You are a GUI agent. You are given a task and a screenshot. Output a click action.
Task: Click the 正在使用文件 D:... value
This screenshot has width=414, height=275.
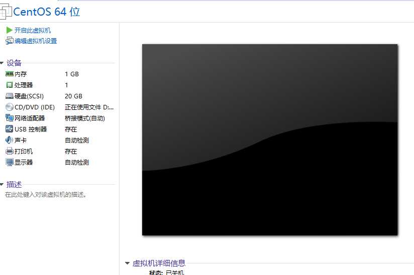point(89,107)
